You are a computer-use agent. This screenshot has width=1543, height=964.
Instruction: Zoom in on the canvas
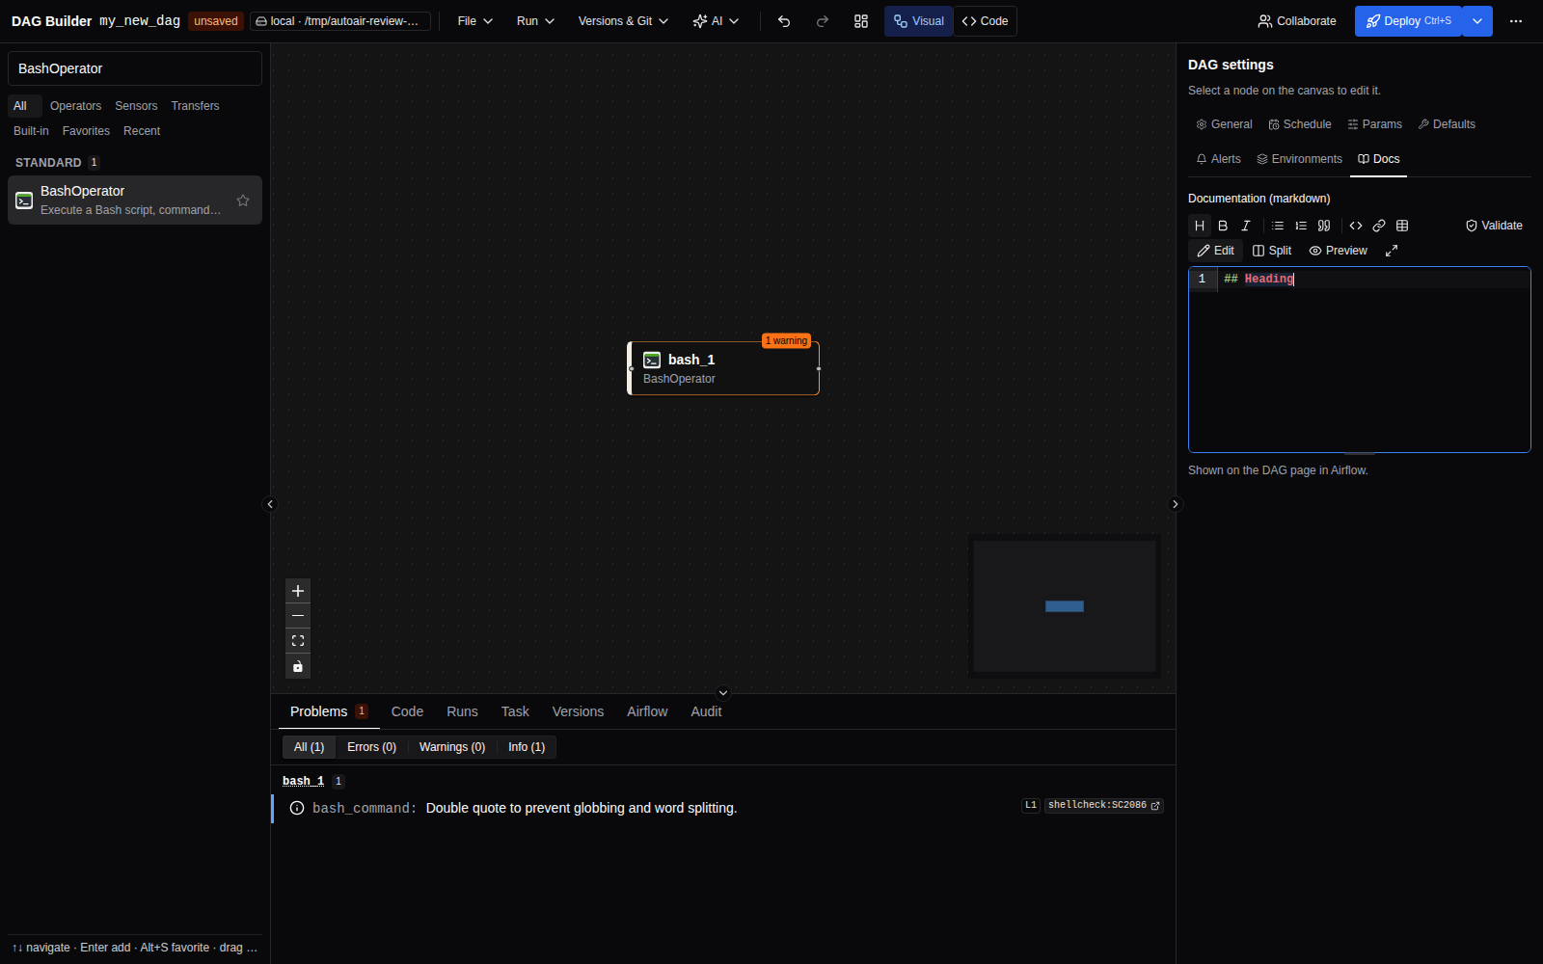(x=298, y=591)
